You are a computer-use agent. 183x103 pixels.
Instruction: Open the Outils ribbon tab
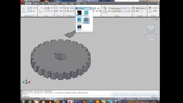71,3
